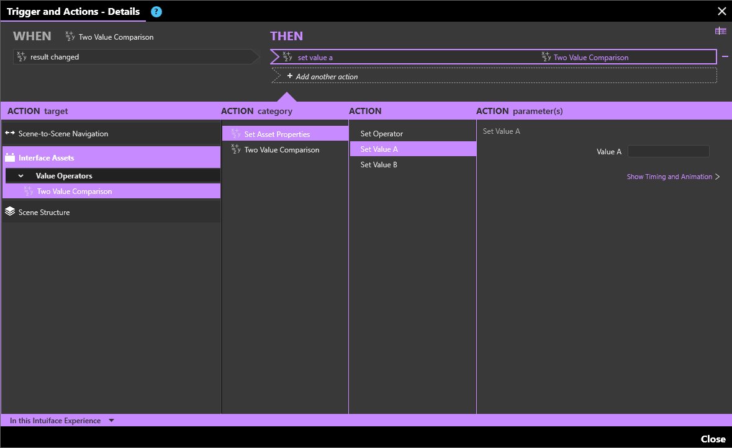The width and height of the screenshot is (732, 448).
Task: Add another action to THEN list
Action: pos(494,76)
